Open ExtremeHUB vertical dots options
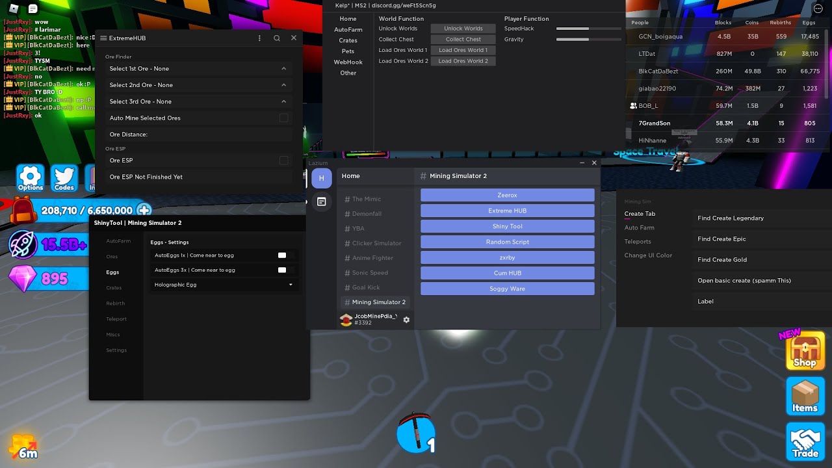 tap(259, 38)
